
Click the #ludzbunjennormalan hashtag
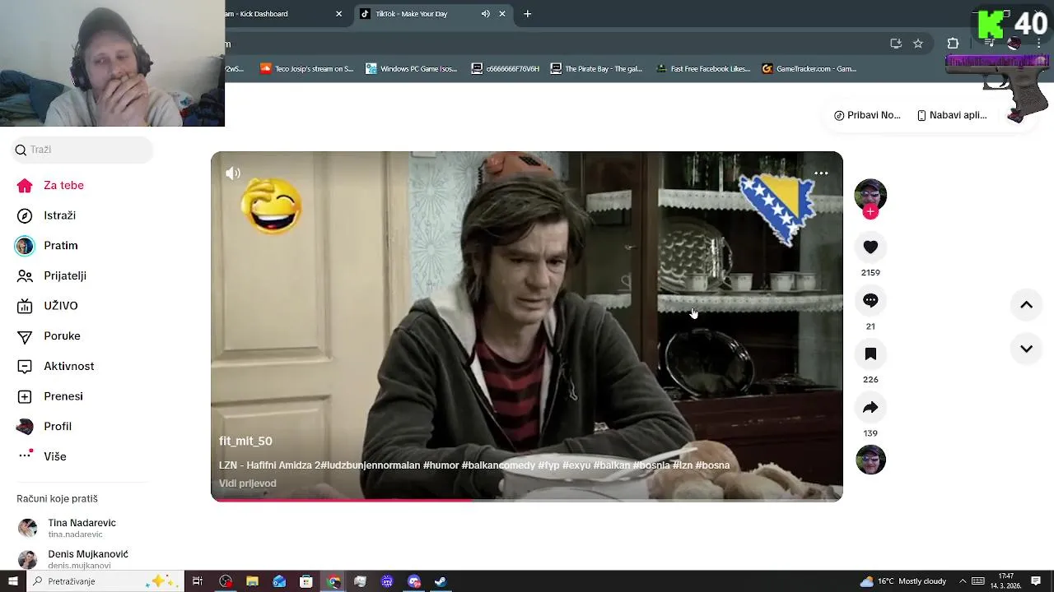pos(370,465)
